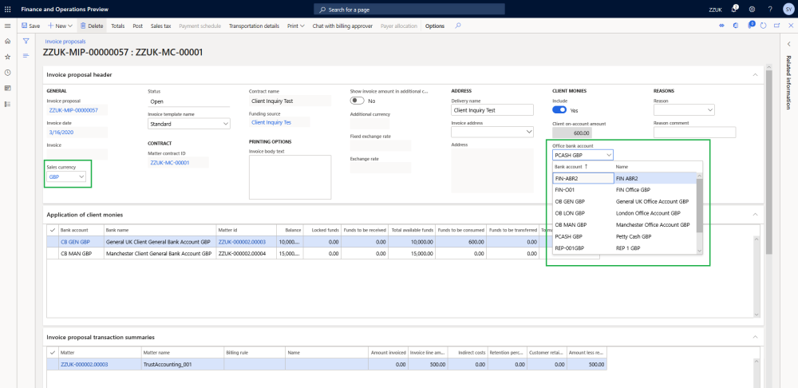Viewport: 798px width, 388px height.
Task: Open document attachments paperclip icon
Action: [751, 25]
